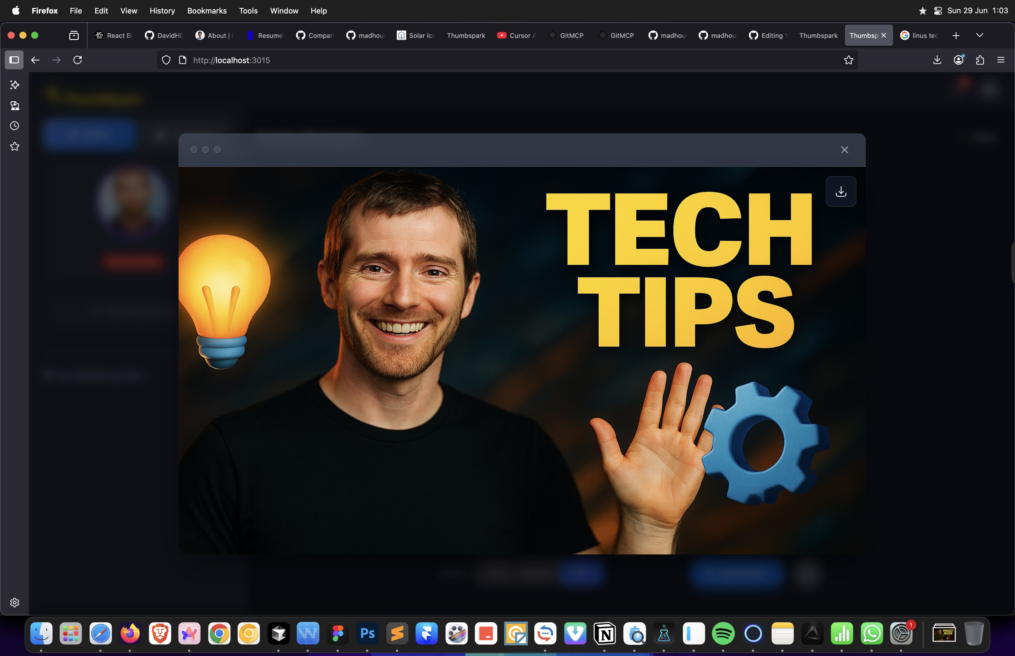
Task: Open the Bookmarks menu in menu bar
Action: tap(206, 11)
